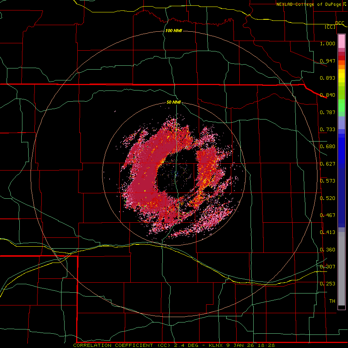Select the 0.360 scale value
The image size is (348, 348).
(x=328, y=250)
